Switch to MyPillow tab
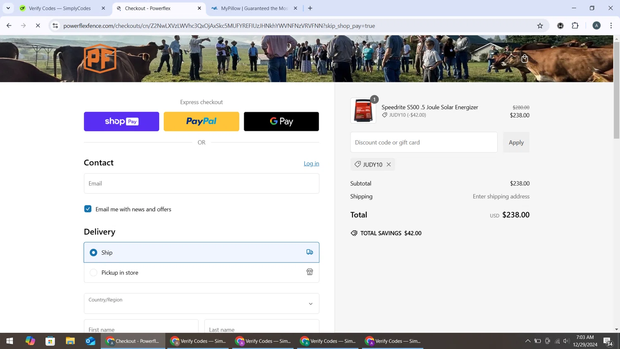The height and width of the screenshot is (349, 620). [254, 8]
